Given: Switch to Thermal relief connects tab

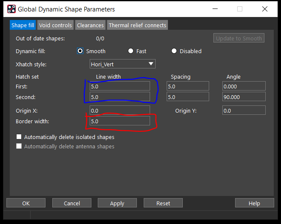Looking at the screenshot, I should coord(137,25).
